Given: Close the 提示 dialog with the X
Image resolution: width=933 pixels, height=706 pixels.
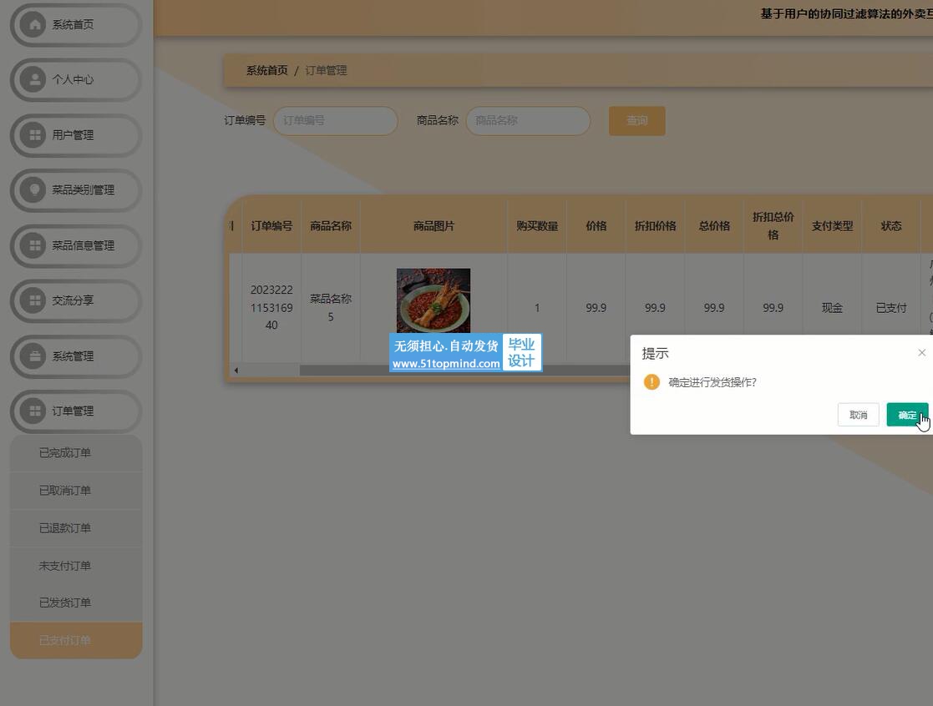Looking at the screenshot, I should (921, 353).
